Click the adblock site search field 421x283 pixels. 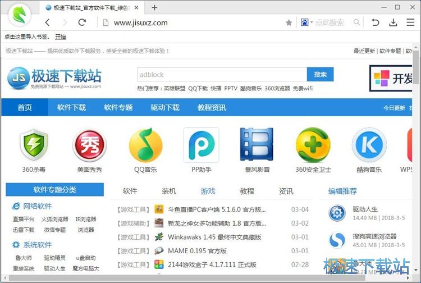click(222, 74)
